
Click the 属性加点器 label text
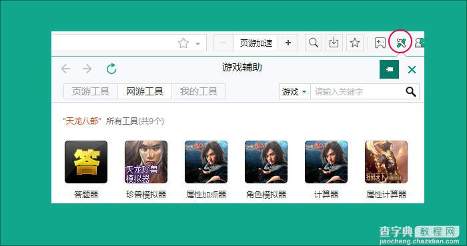(206, 195)
